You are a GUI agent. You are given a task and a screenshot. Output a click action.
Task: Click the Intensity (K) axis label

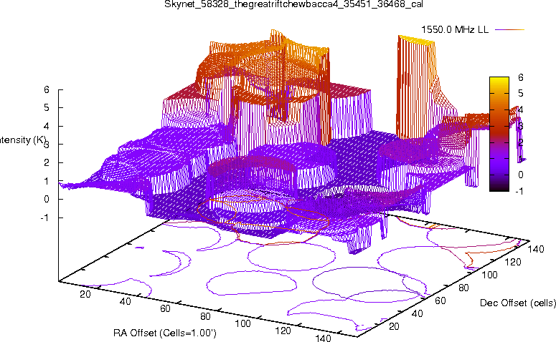coord(23,140)
